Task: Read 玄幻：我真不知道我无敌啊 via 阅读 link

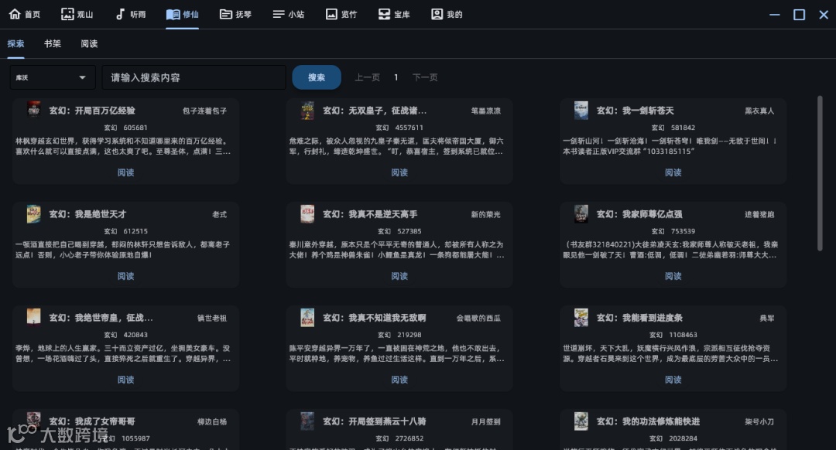Action: point(399,380)
